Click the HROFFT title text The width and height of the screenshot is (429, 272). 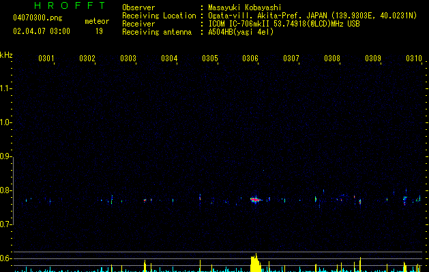pos(70,5)
